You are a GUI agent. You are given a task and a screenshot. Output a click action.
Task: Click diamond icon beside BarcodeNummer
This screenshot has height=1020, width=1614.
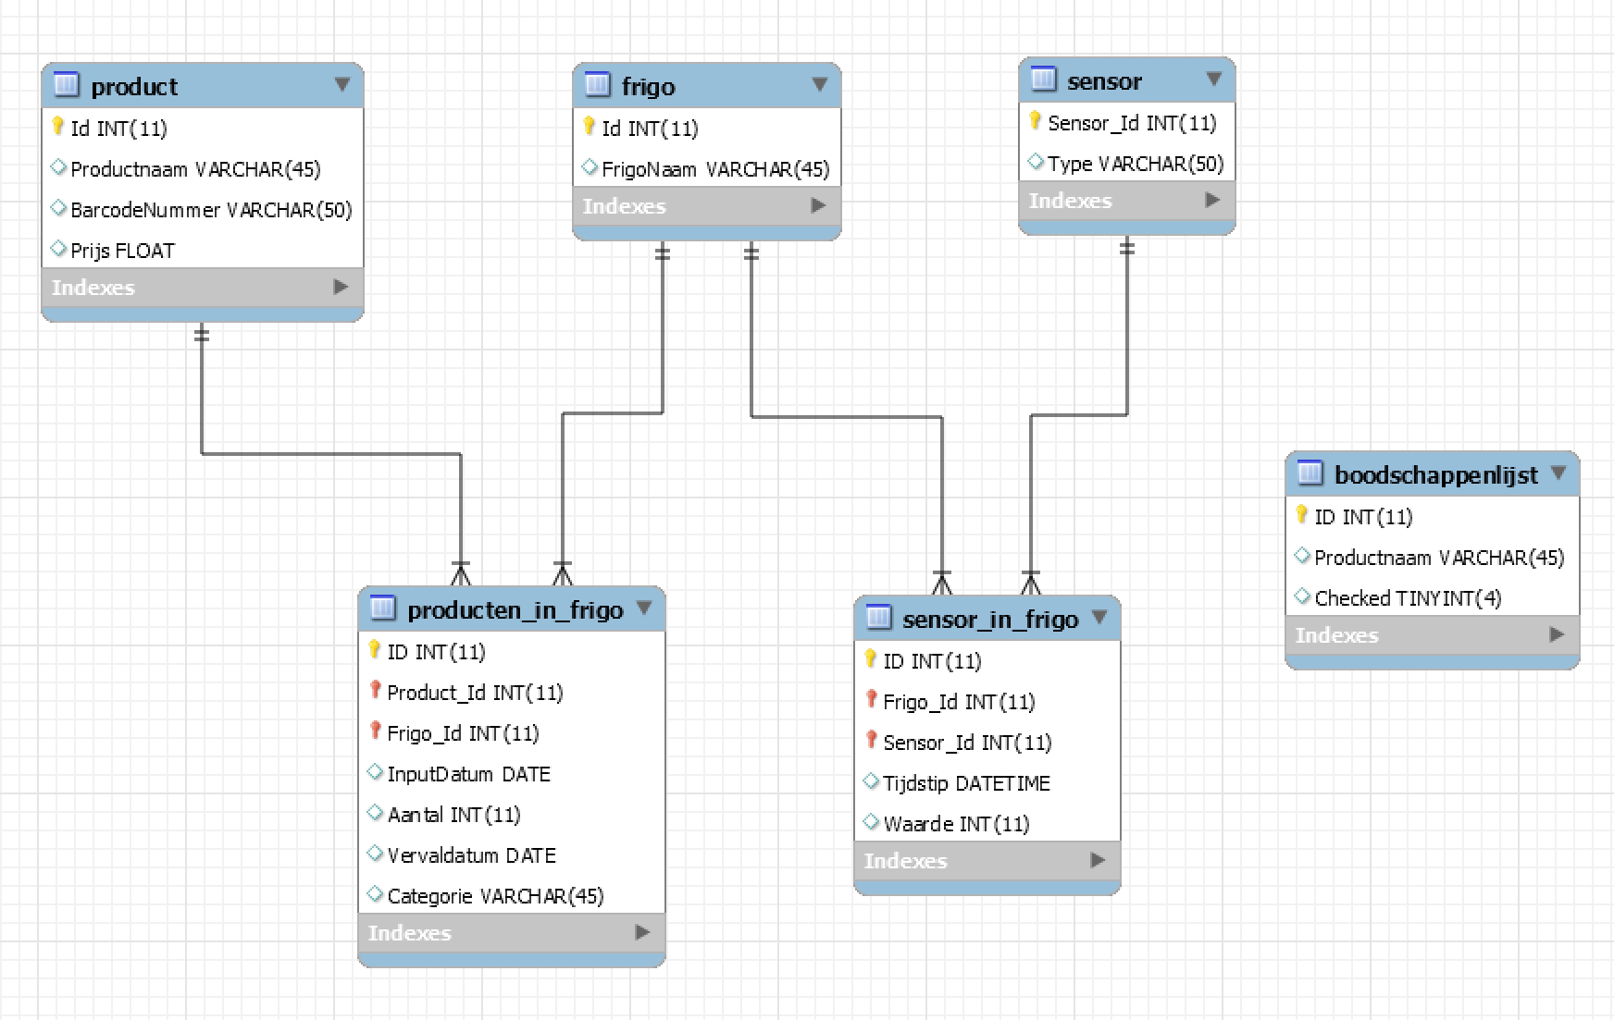pyautogui.click(x=58, y=208)
